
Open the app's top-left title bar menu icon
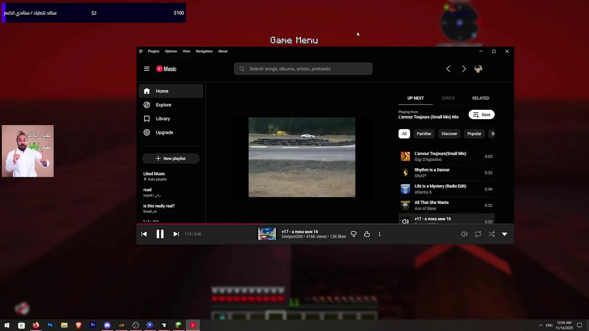pos(141,51)
